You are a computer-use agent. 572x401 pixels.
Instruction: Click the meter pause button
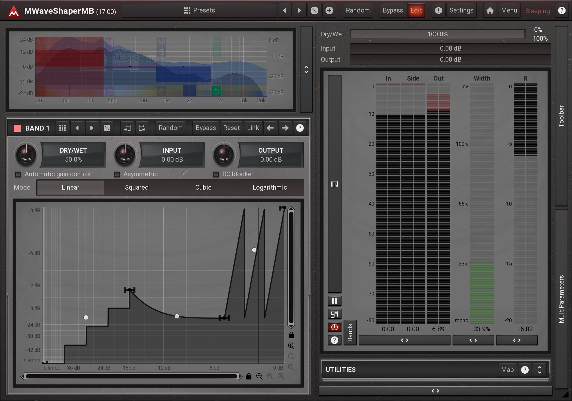pyautogui.click(x=335, y=301)
